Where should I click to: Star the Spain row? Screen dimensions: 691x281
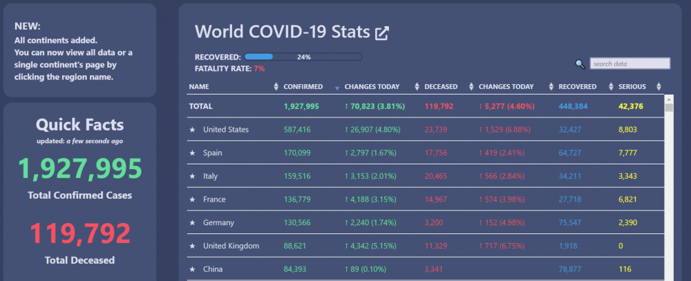[x=192, y=153]
